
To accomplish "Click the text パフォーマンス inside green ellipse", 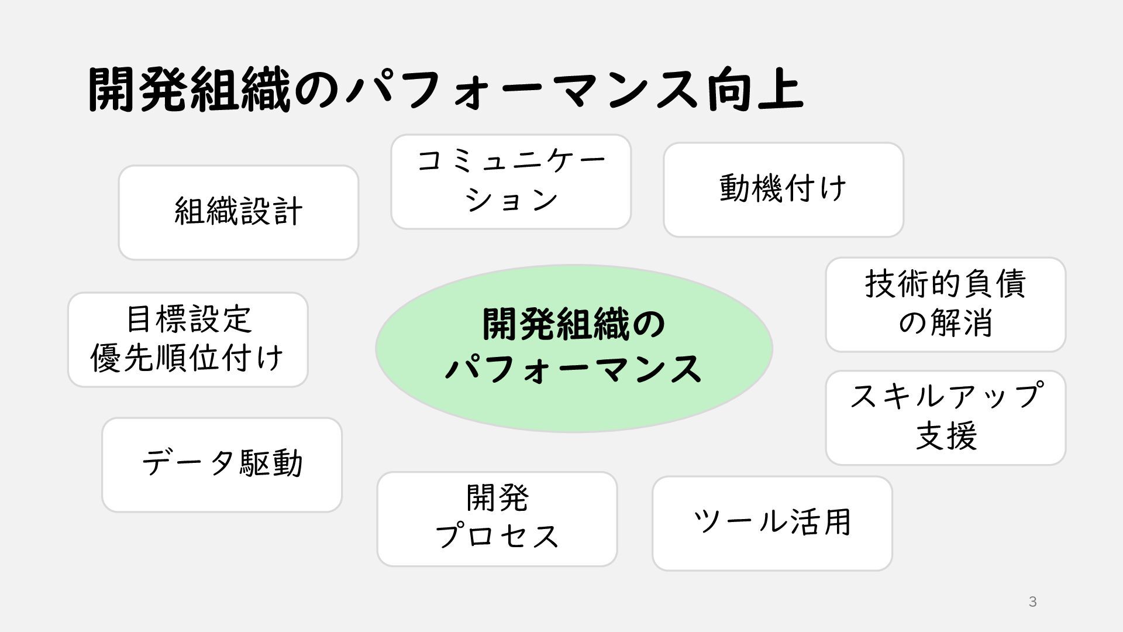I will click(x=574, y=369).
